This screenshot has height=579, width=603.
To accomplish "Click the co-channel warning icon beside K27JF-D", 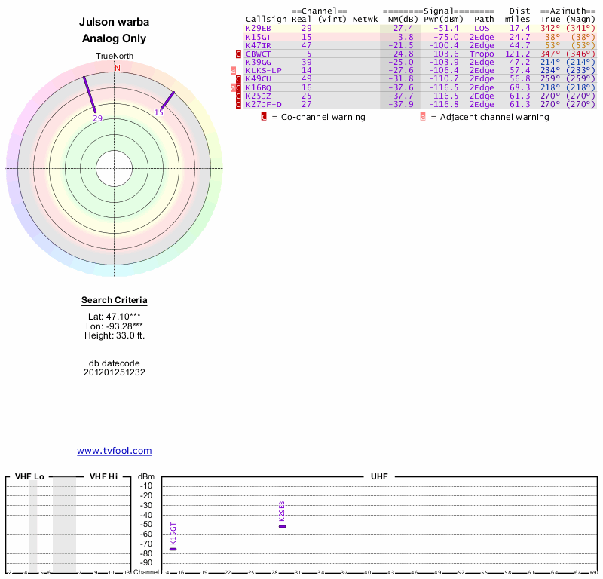I will coord(239,105).
